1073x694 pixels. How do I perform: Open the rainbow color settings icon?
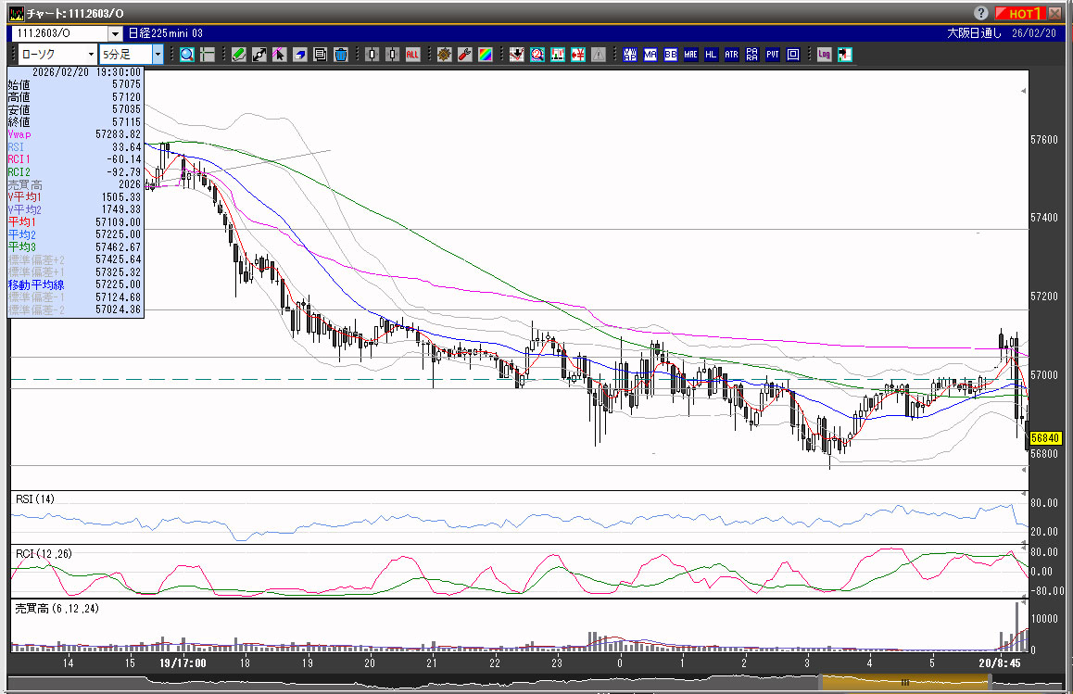485,55
